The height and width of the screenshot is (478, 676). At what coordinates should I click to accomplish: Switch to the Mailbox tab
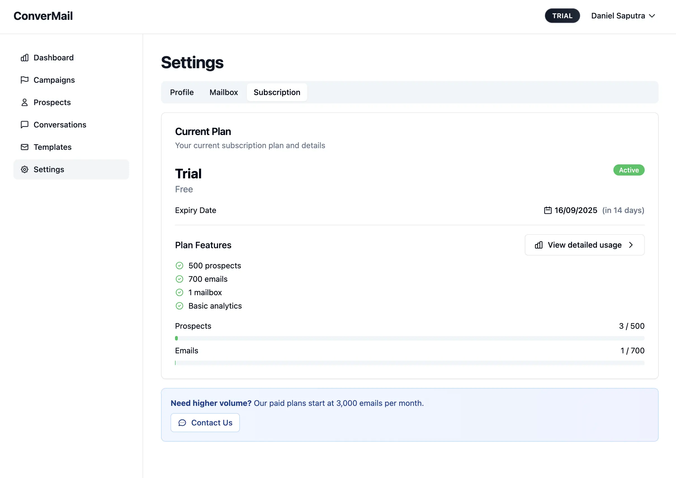[223, 93]
